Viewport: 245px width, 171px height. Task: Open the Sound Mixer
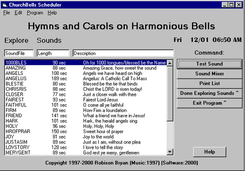(209, 74)
